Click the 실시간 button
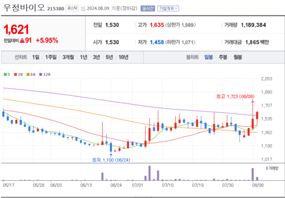This screenshot has width=285, height=198. coord(148,9)
